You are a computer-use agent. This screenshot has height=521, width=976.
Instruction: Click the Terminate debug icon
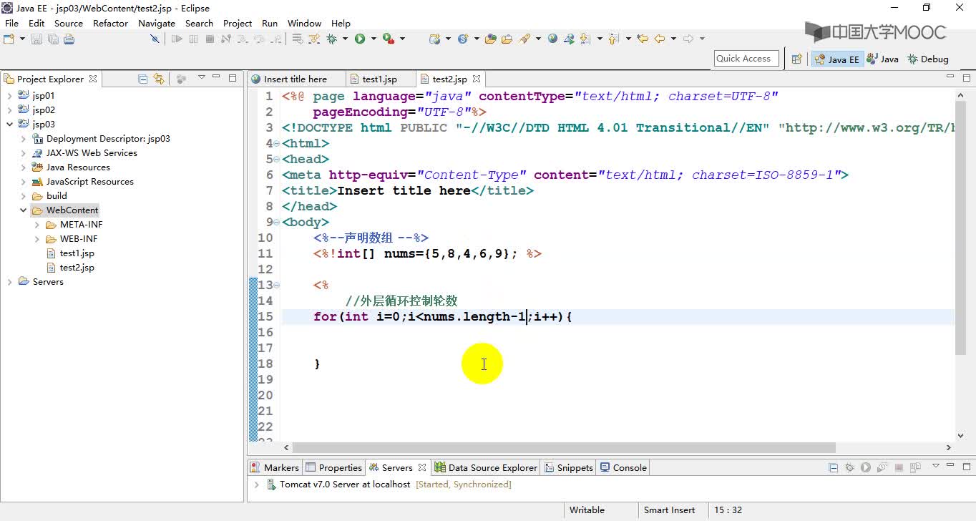pos(210,39)
